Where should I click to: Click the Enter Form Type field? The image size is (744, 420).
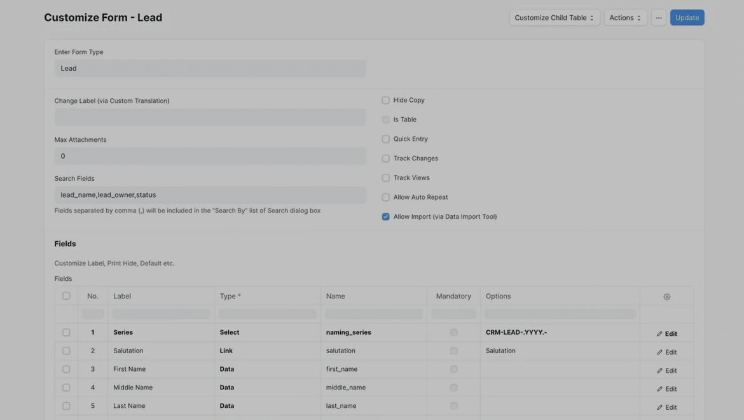pyautogui.click(x=210, y=68)
